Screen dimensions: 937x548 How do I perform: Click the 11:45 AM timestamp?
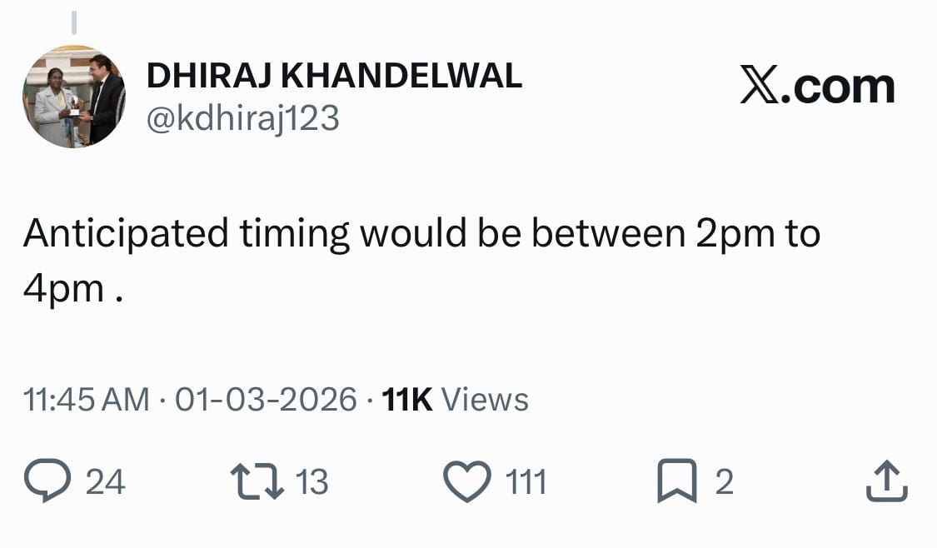(x=87, y=400)
